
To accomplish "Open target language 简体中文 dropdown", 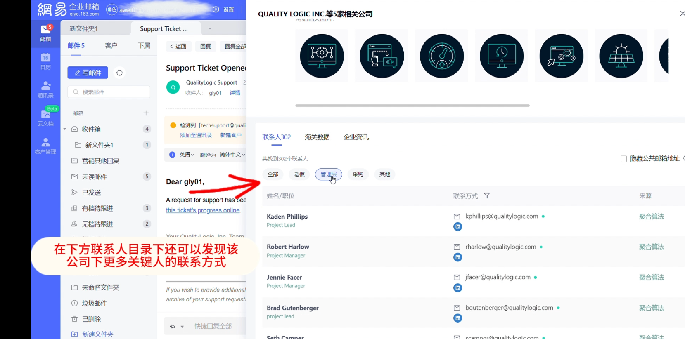I will click(232, 155).
